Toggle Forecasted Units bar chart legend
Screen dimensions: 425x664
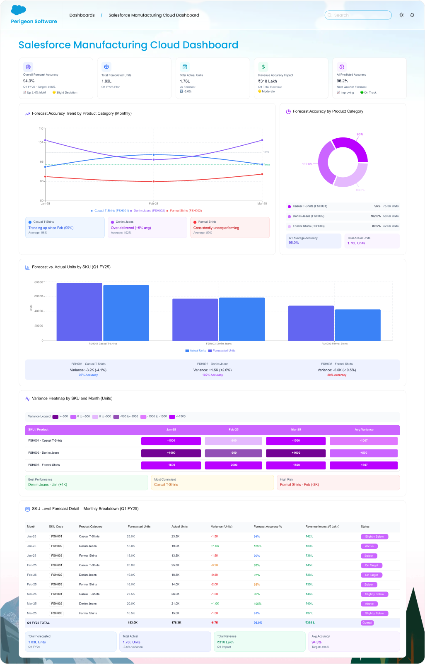tap(222, 351)
